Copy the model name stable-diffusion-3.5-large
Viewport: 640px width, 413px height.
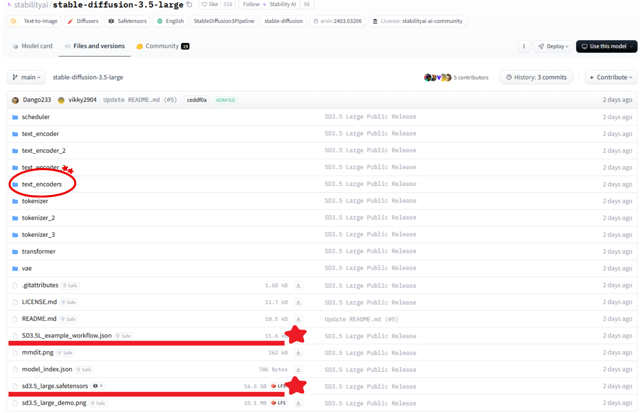coord(189,5)
